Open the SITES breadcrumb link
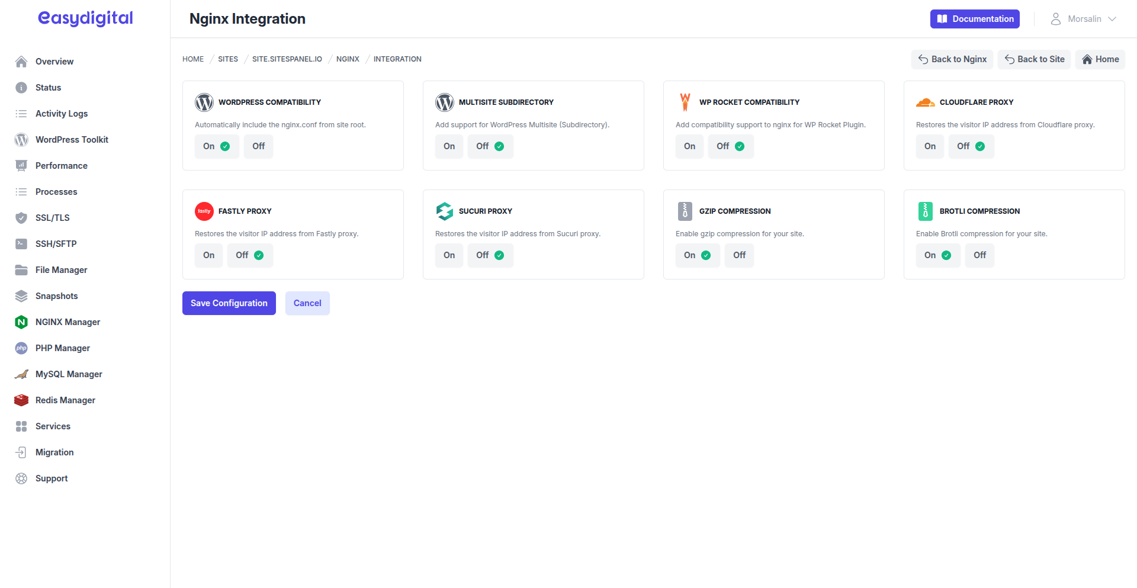1137x588 pixels. click(227, 59)
